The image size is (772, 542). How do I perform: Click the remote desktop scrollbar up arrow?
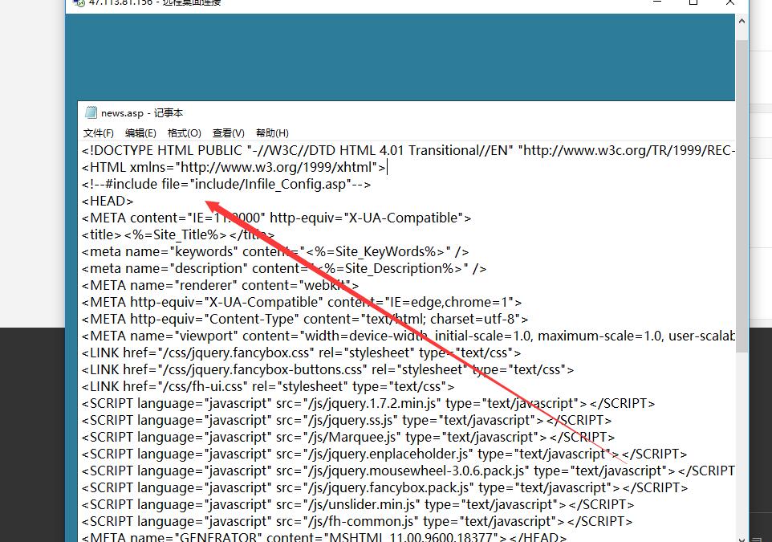pos(742,21)
